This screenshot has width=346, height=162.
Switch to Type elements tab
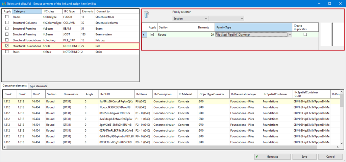click(x=38, y=86)
